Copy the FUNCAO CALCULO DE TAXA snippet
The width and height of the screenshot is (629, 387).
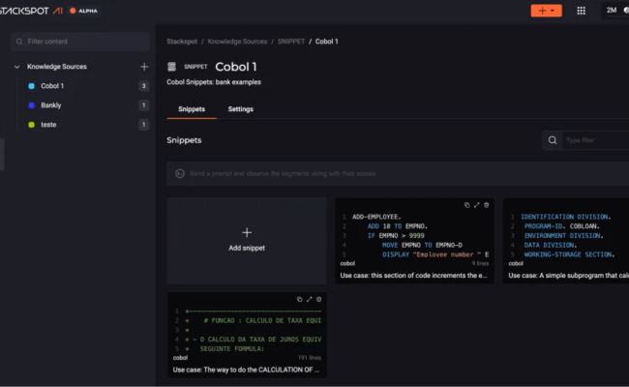[299, 300]
